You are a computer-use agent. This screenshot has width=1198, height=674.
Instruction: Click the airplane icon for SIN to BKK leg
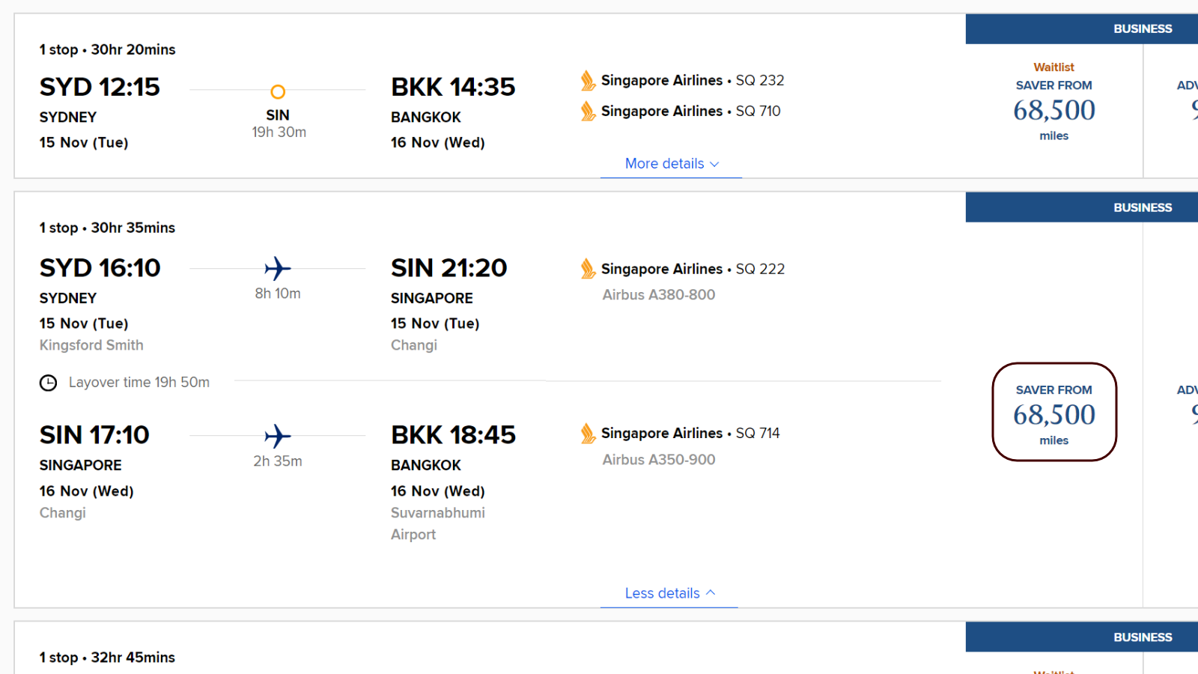point(278,436)
